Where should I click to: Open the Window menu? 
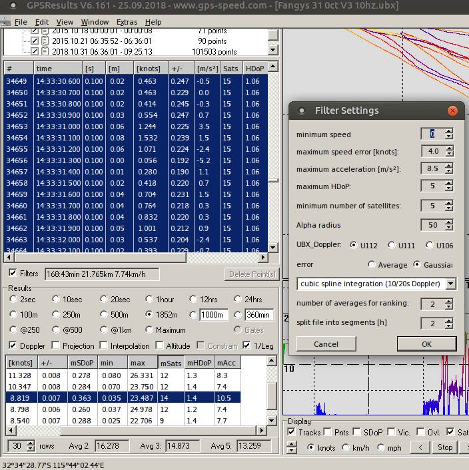pyautogui.click(x=95, y=22)
